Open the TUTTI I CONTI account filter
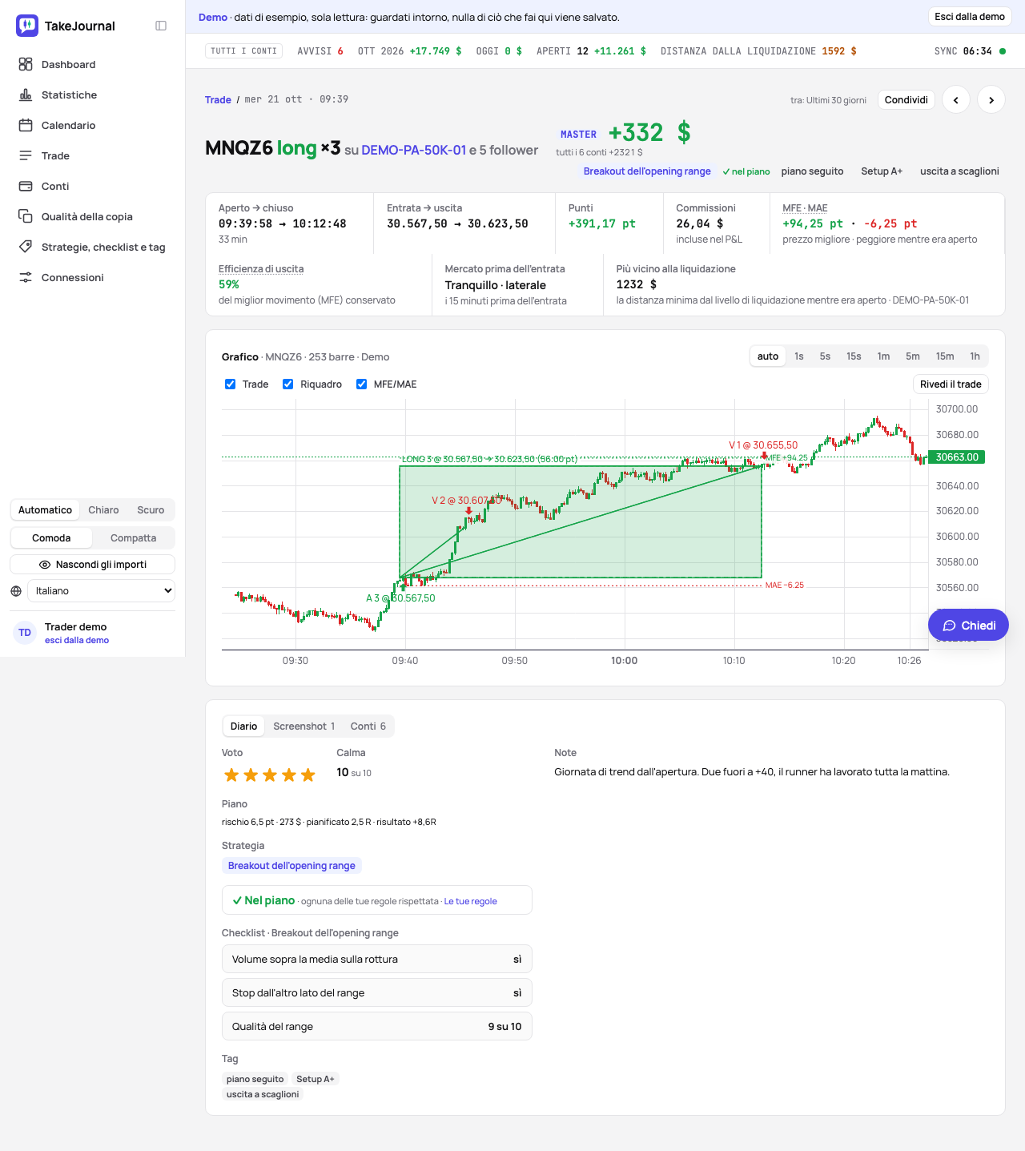The height and width of the screenshot is (1151, 1025). pos(244,51)
